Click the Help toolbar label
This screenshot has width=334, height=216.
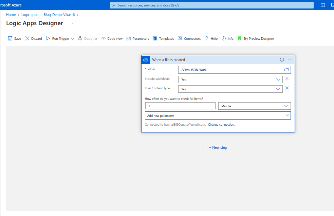[x=214, y=39]
